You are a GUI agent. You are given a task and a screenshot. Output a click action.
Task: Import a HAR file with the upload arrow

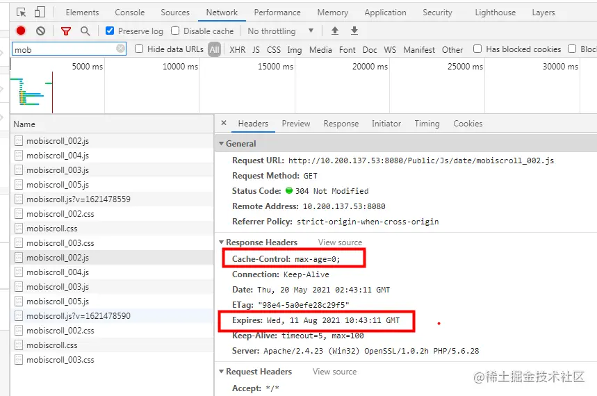(335, 31)
